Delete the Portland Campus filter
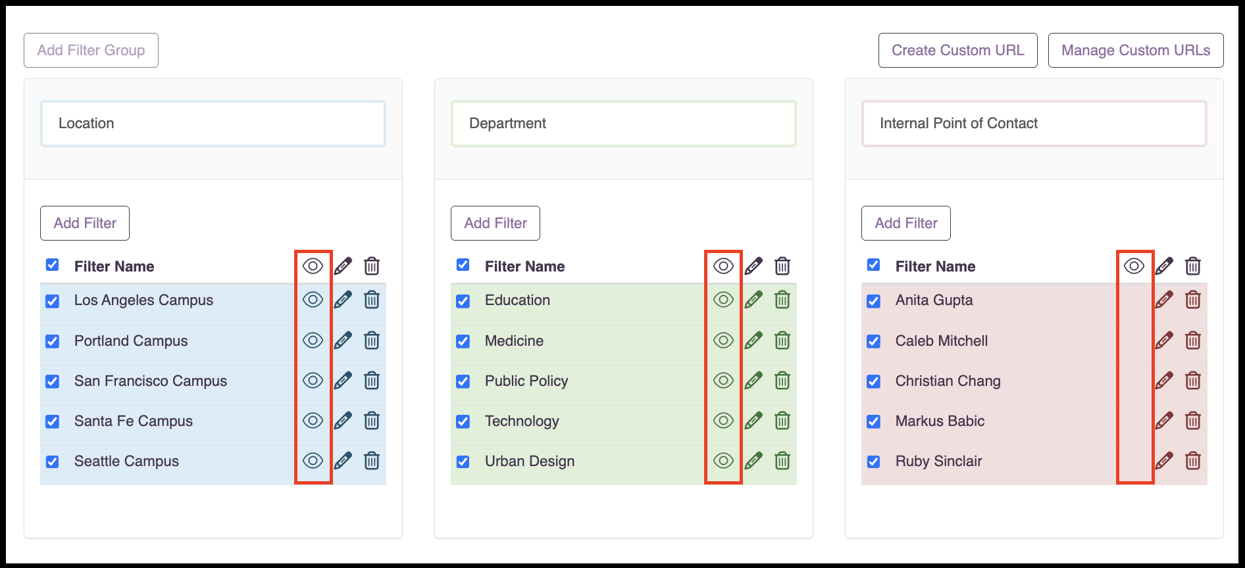The width and height of the screenshot is (1245, 568). [x=372, y=341]
